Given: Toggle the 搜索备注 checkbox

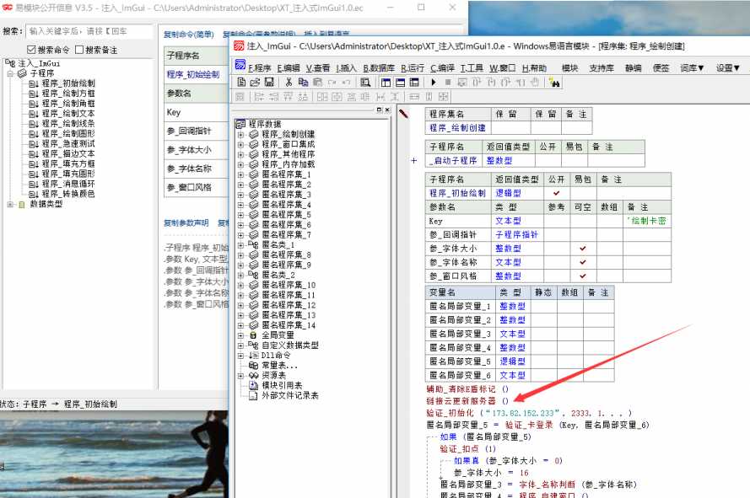Looking at the screenshot, I should point(79,50).
